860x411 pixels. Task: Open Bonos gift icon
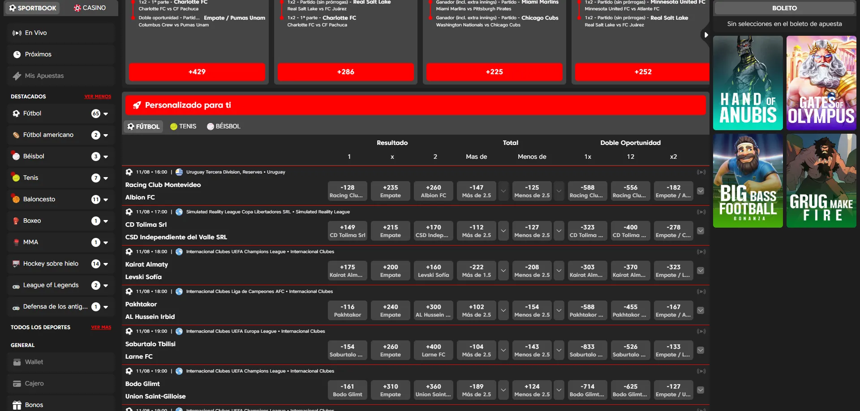pos(17,405)
